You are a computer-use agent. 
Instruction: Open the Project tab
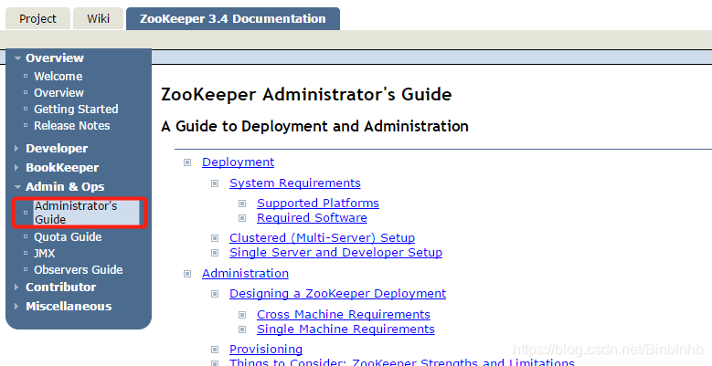[37, 18]
